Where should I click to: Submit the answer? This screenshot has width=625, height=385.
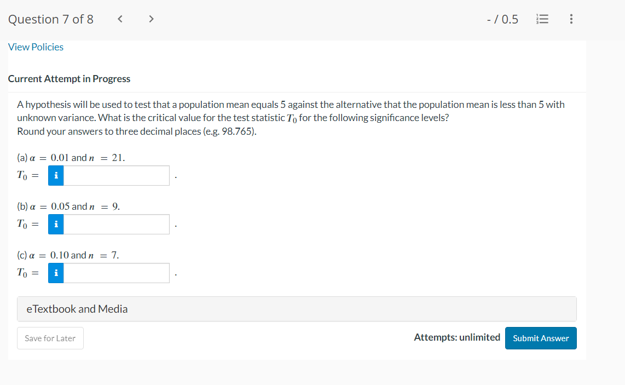point(541,338)
